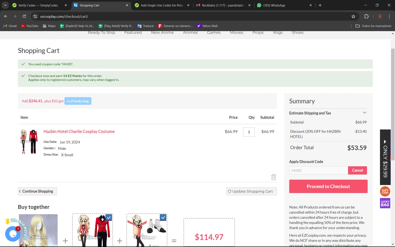Switch to Recibidos Gmail tab
This screenshot has height=247, width=395.
tap(223, 5)
